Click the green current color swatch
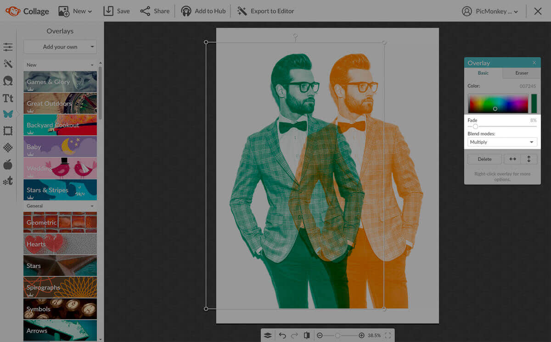Image resolution: width=551 pixels, height=342 pixels. click(534, 103)
